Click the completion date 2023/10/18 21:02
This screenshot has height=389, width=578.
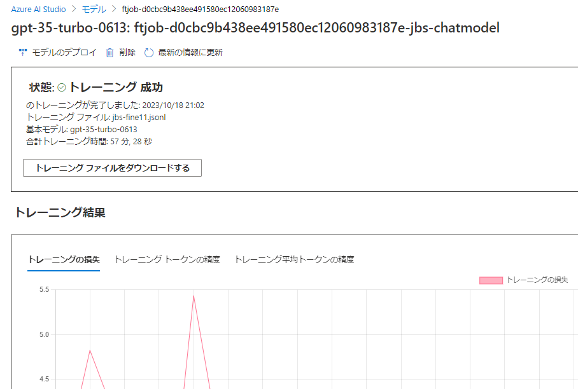pos(173,106)
